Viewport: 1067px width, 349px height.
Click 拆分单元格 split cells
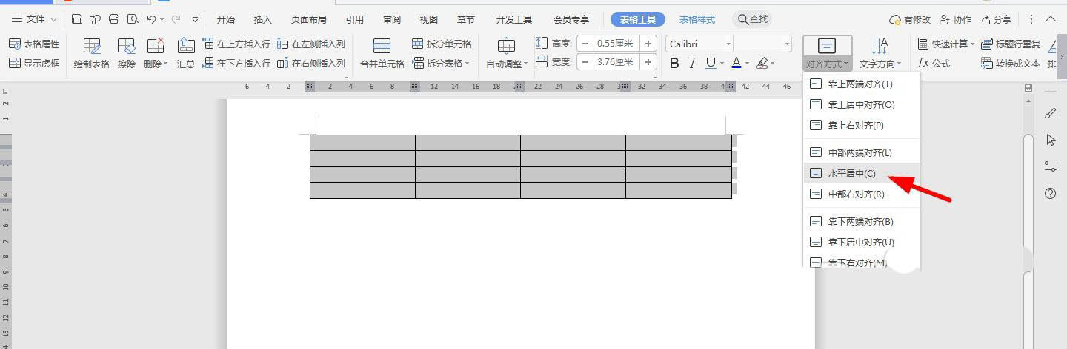pyautogui.click(x=442, y=44)
